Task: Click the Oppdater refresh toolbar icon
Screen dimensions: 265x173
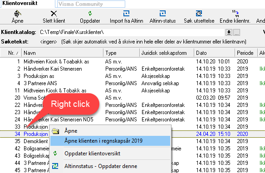Action: (x=90, y=14)
